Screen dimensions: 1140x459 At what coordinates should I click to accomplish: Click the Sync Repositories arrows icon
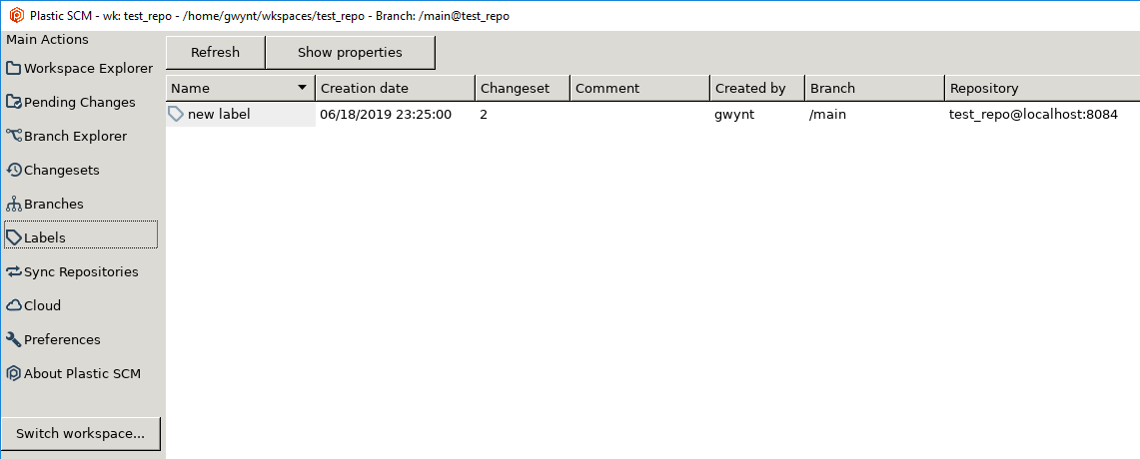[14, 271]
